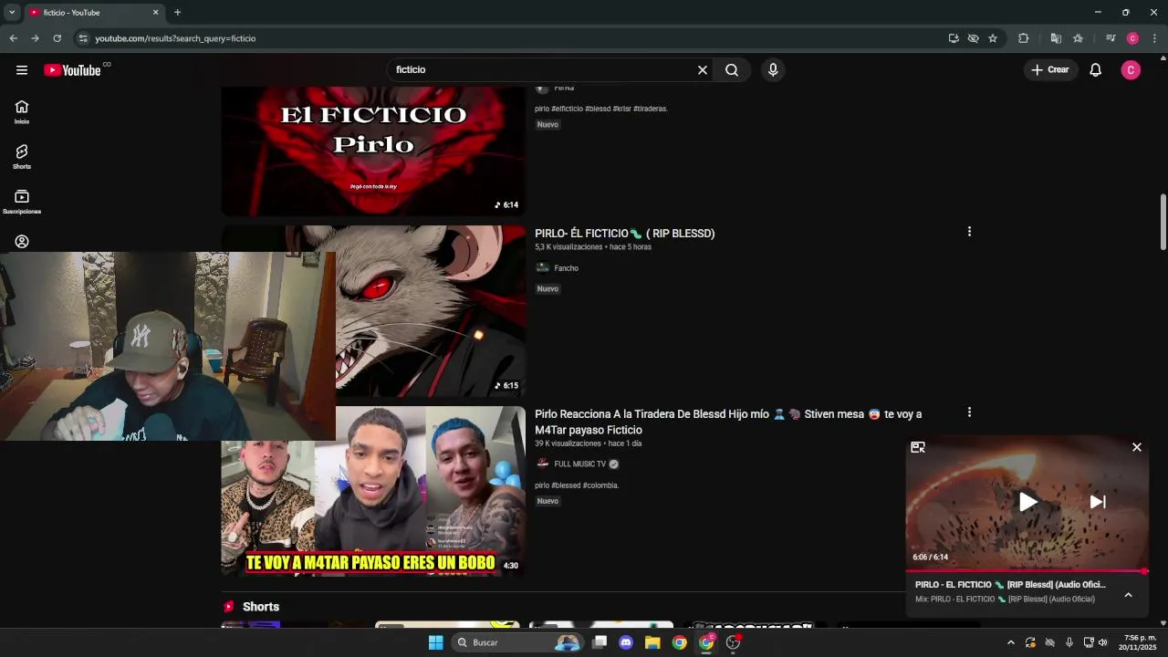This screenshot has height=657, width=1168.
Task: Start voice search with the microphone
Action: coord(773,70)
